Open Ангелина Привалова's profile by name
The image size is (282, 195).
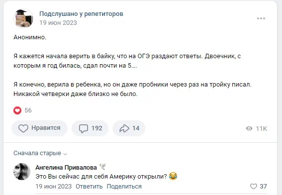point(66,168)
